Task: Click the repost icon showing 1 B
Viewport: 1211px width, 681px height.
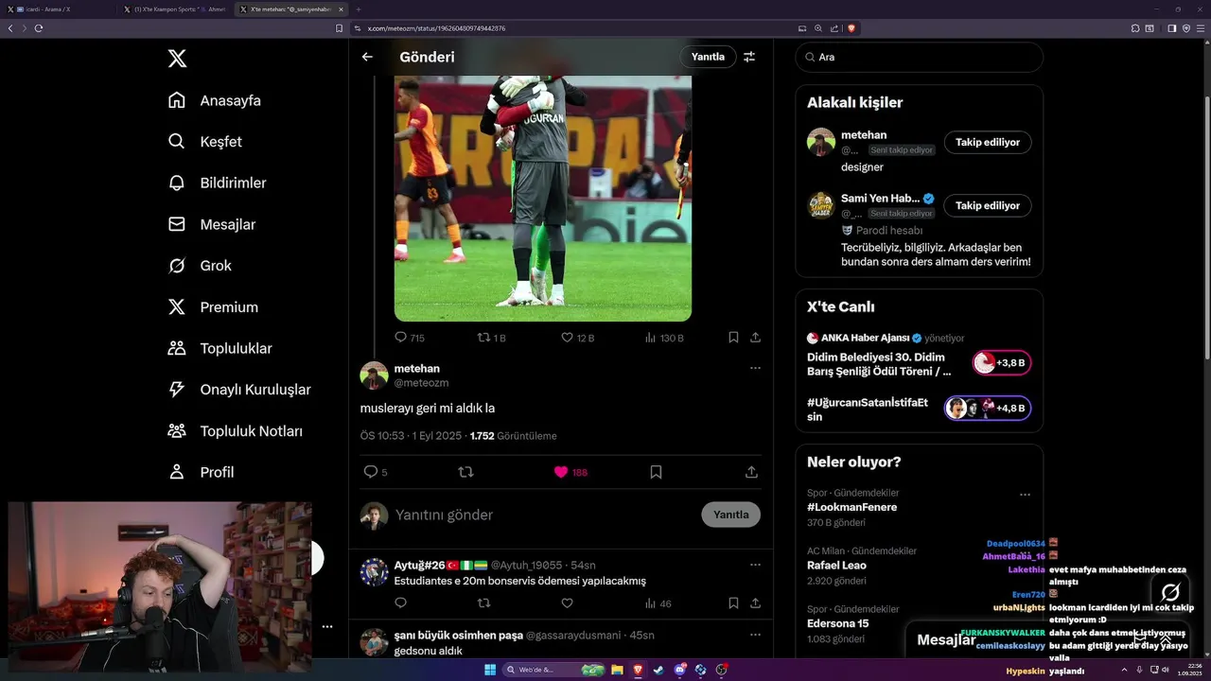Action: coord(491,338)
